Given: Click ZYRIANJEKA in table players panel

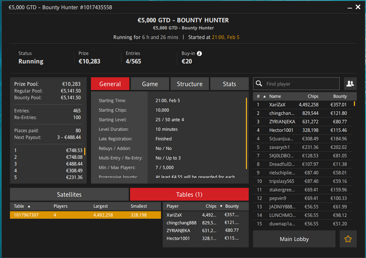Looking at the screenshot, I should tap(178, 230).
